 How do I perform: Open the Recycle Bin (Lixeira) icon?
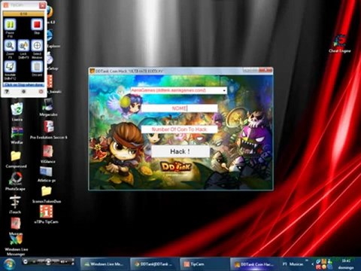click(17, 111)
